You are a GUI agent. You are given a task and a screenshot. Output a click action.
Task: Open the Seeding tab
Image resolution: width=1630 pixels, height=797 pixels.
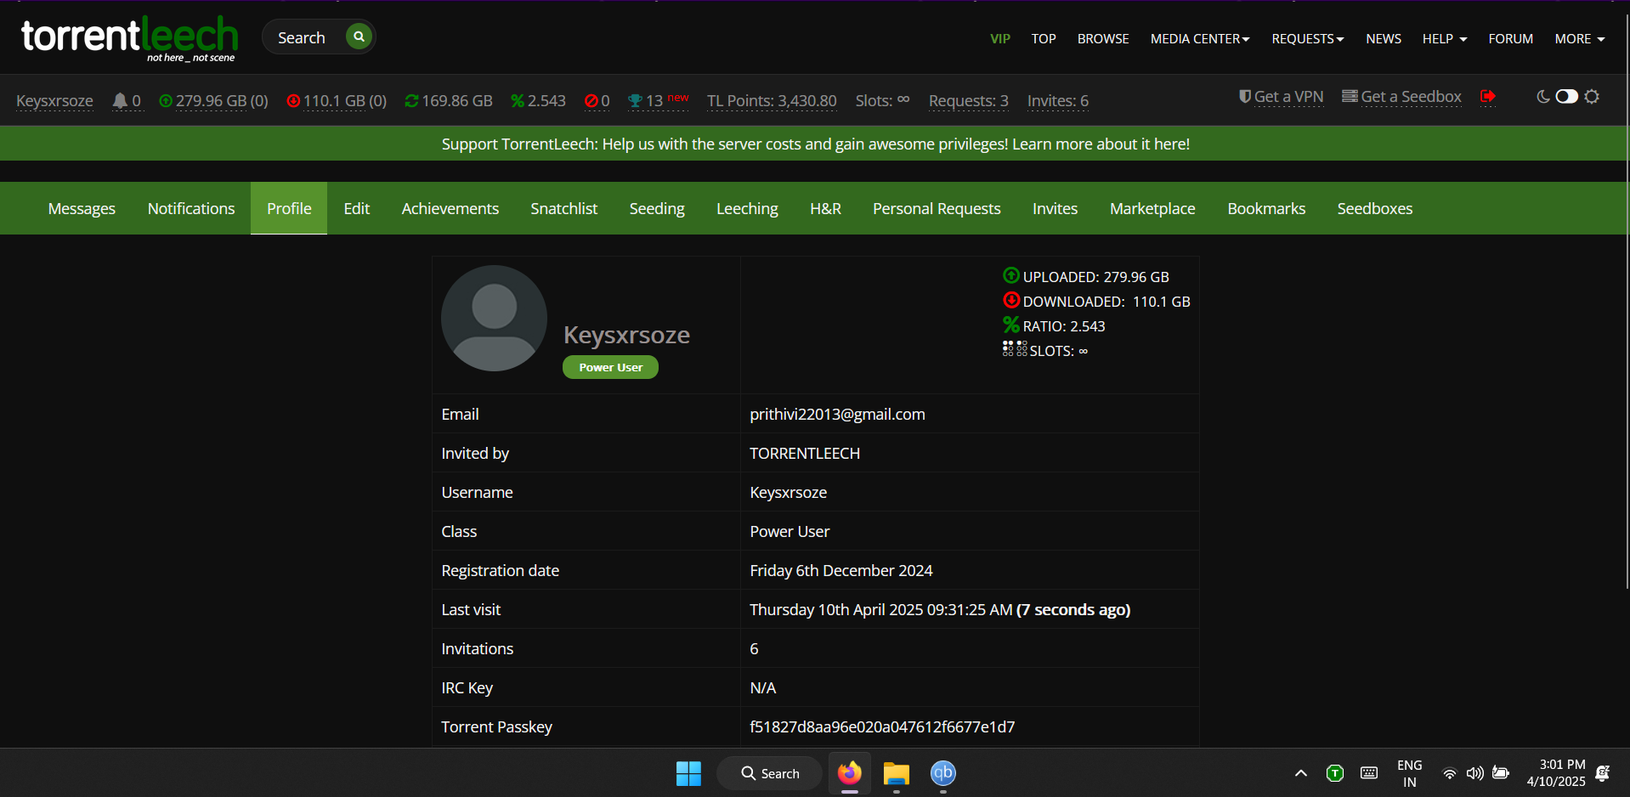656,209
